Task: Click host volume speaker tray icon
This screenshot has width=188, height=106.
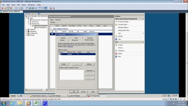Action: 173,103
